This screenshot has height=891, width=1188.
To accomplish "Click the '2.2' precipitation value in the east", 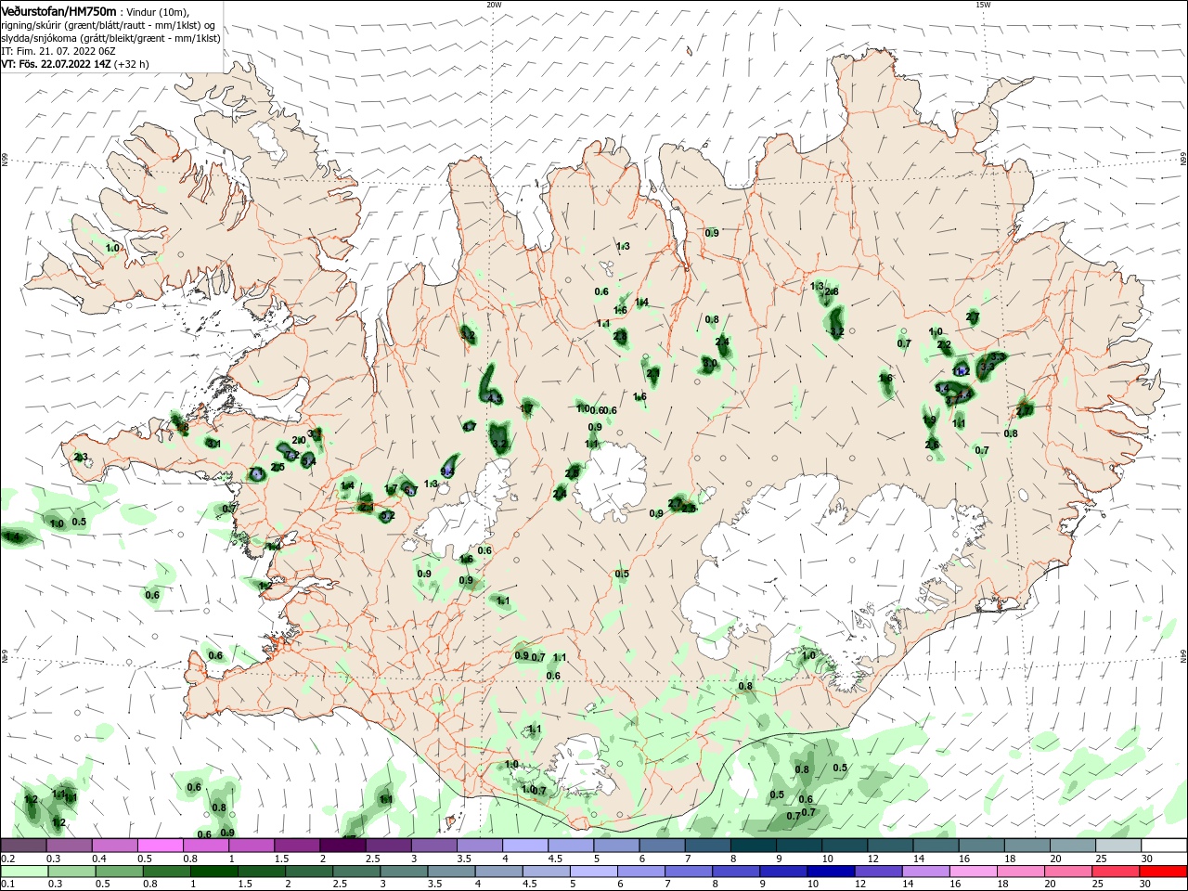I will point(945,345).
